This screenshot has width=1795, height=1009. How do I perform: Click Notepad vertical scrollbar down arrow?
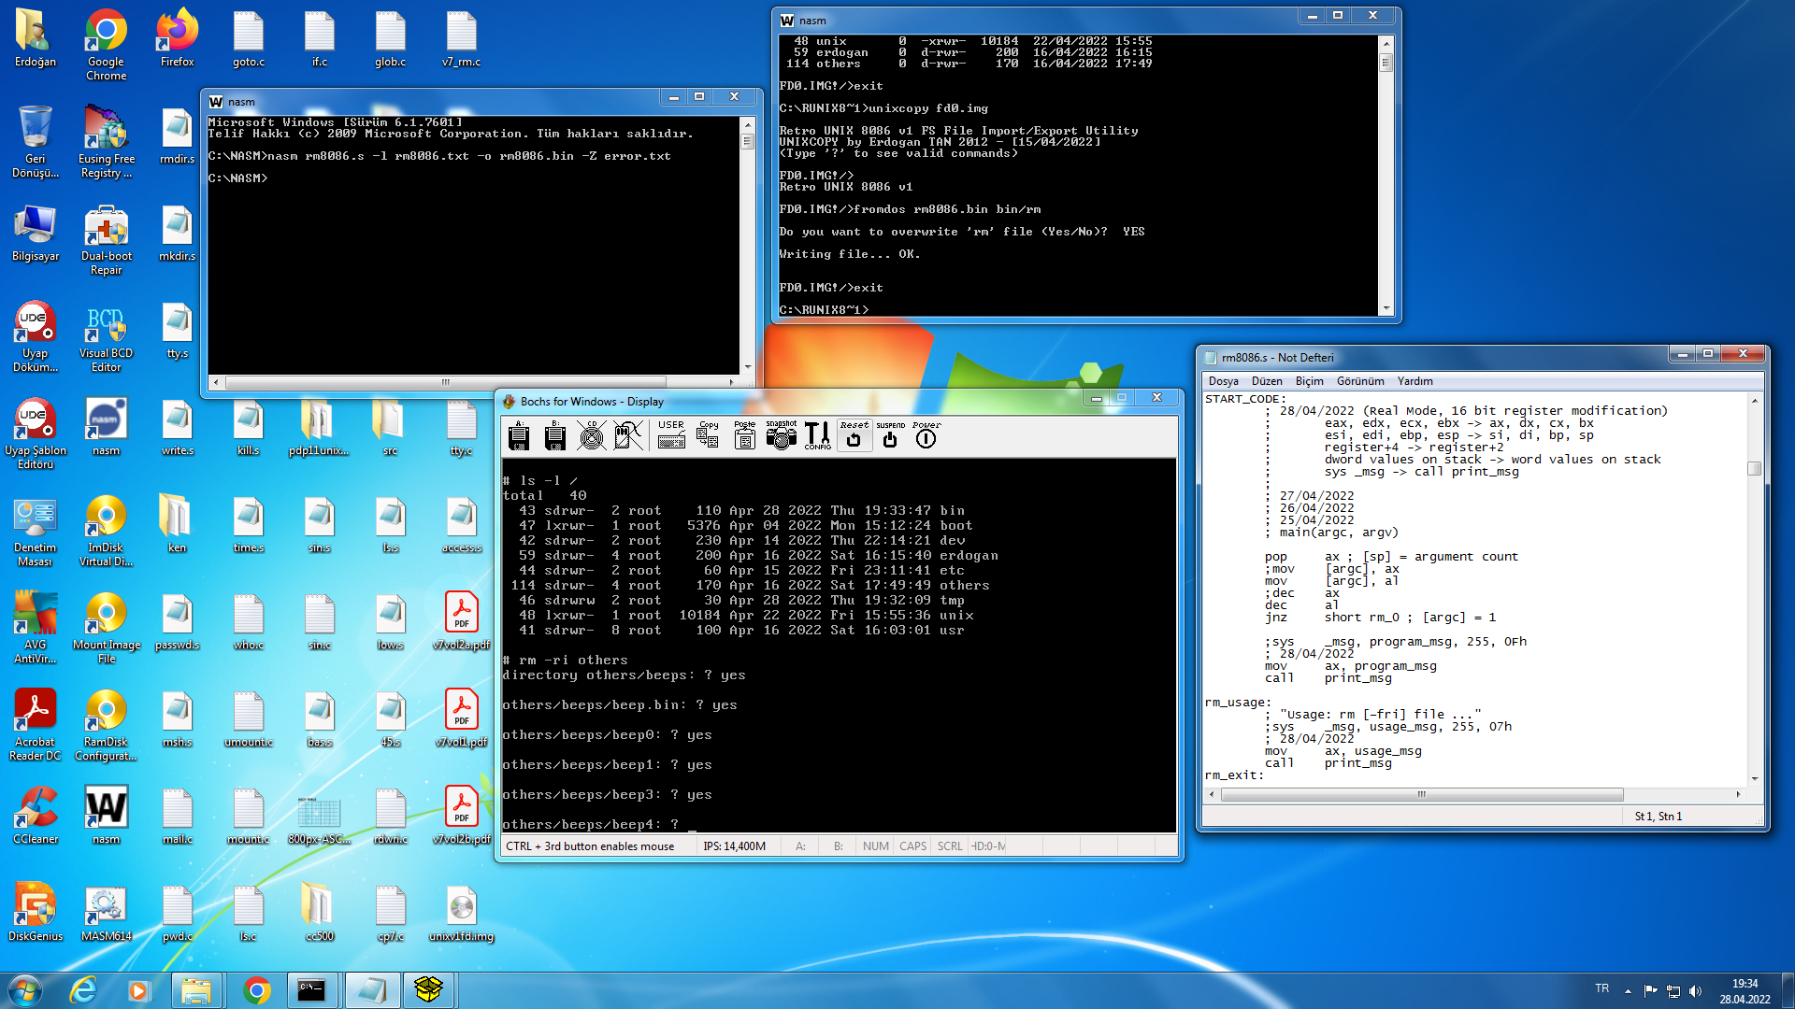coord(1755,778)
